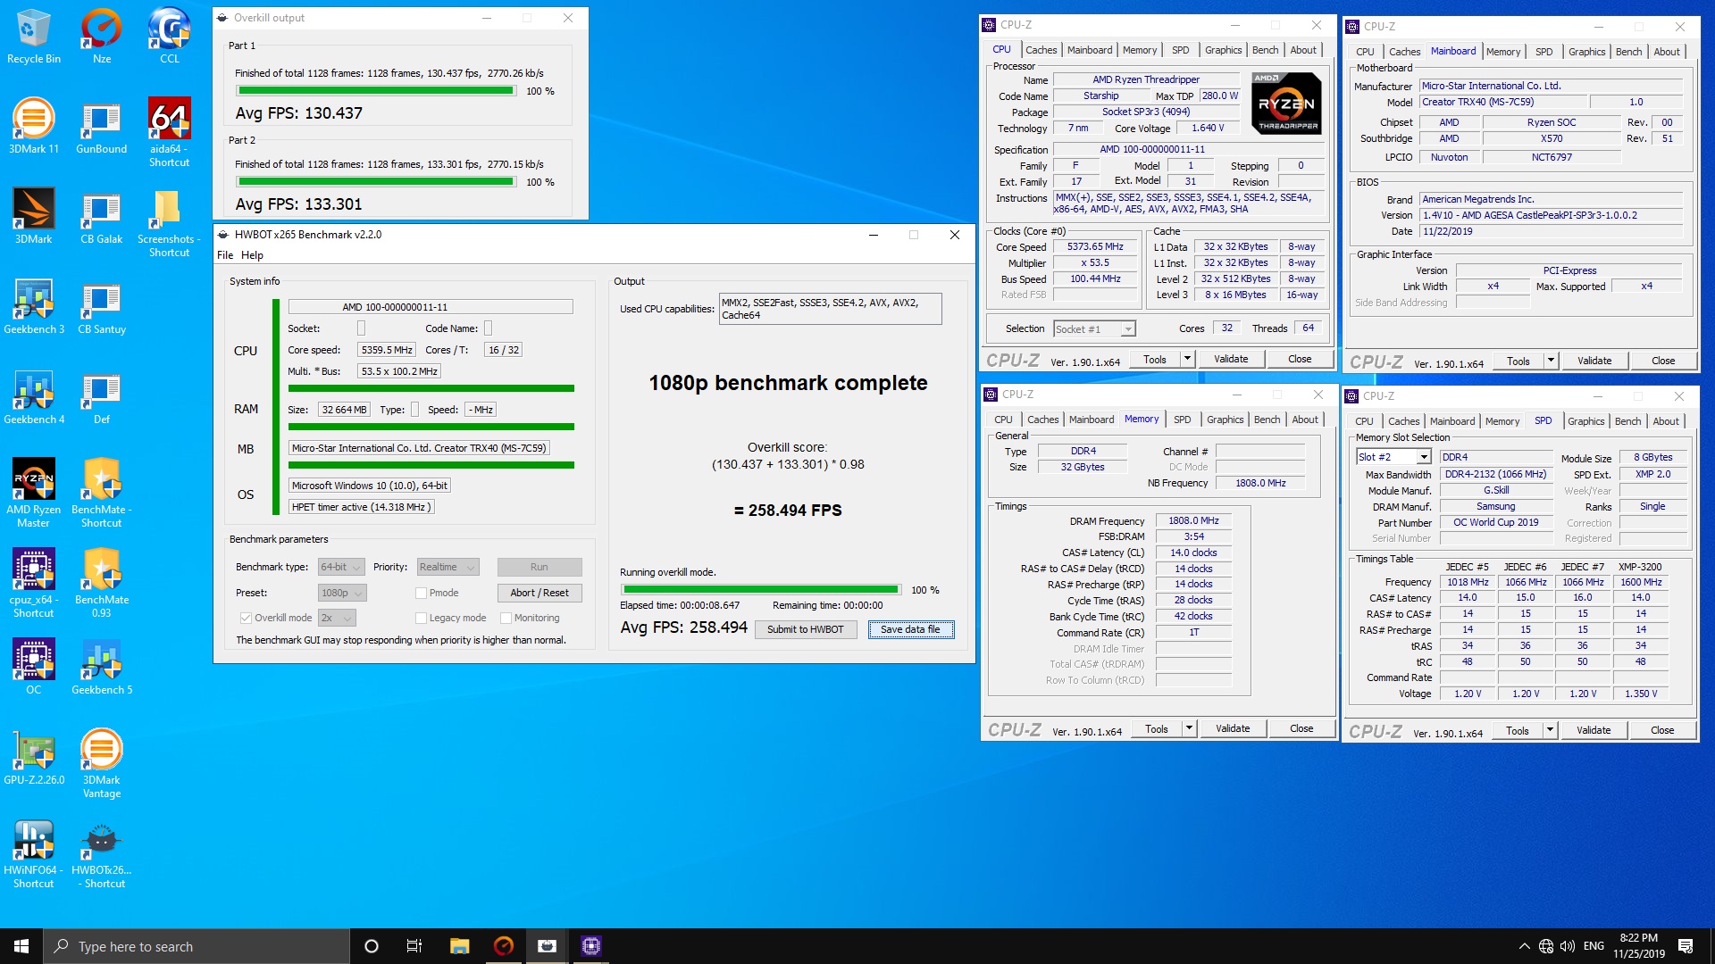
Task: Click Submit to HWBOT button
Action: pos(805,629)
